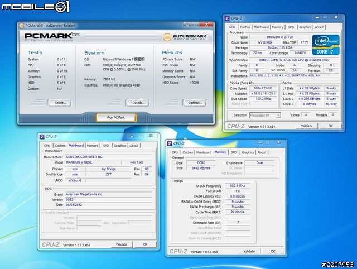
Task: Click the Multiplier value x 16.0
Action: point(263,93)
